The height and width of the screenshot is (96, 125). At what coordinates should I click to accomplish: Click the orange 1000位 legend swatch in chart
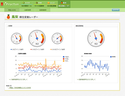[64, 61]
